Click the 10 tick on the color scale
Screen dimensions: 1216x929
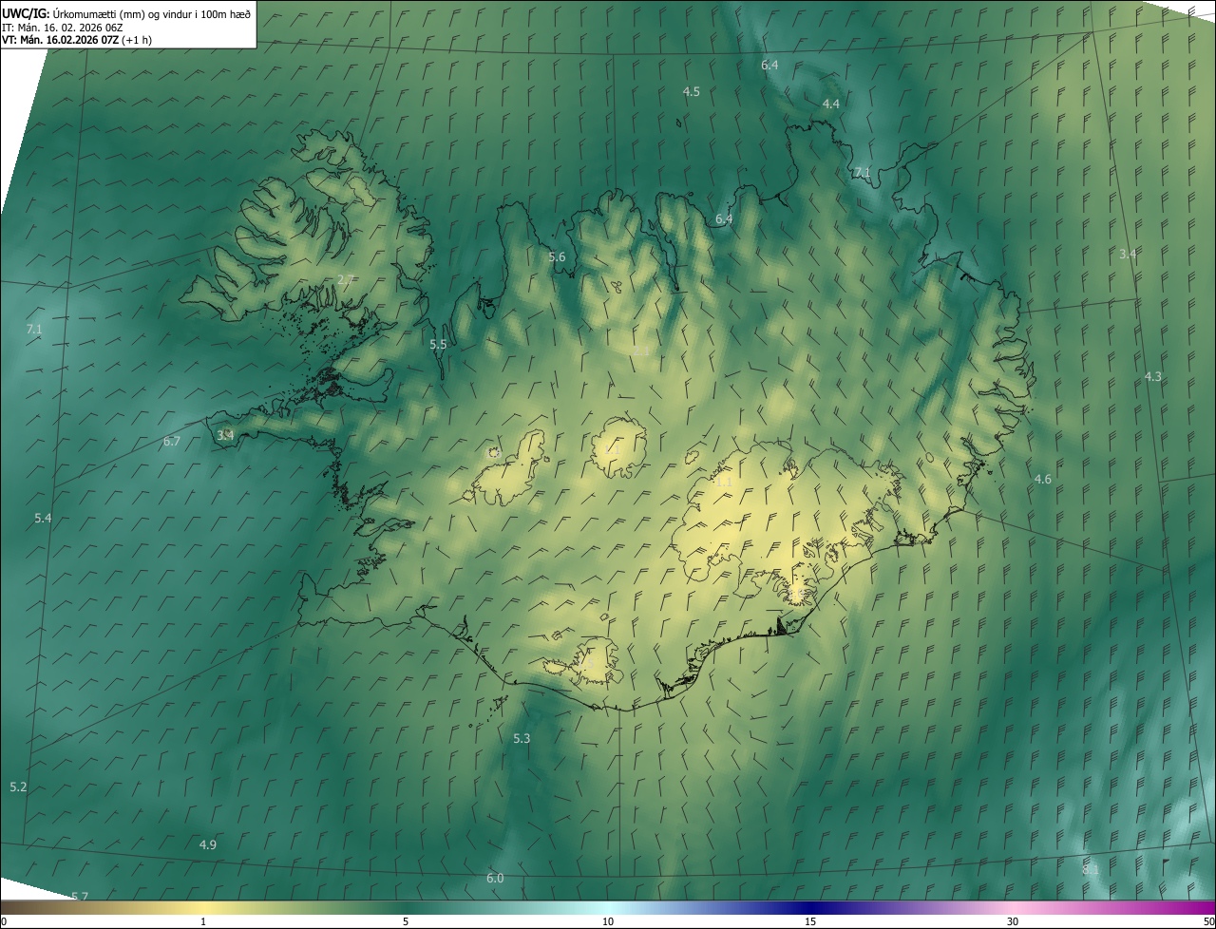point(608,922)
